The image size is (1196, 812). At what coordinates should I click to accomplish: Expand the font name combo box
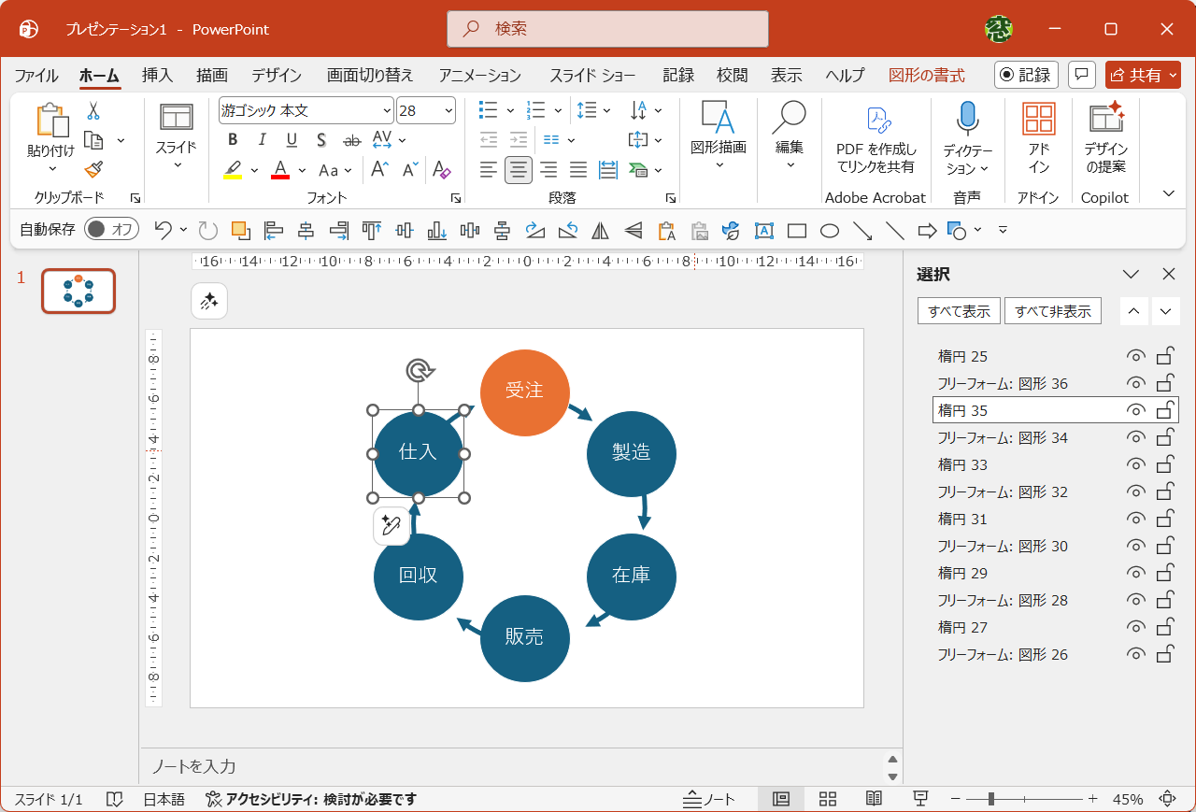pyautogui.click(x=390, y=110)
